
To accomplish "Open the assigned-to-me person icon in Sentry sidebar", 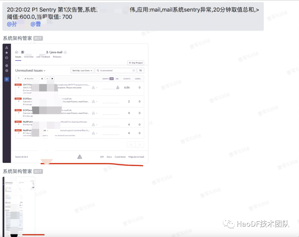I will click(7, 48).
